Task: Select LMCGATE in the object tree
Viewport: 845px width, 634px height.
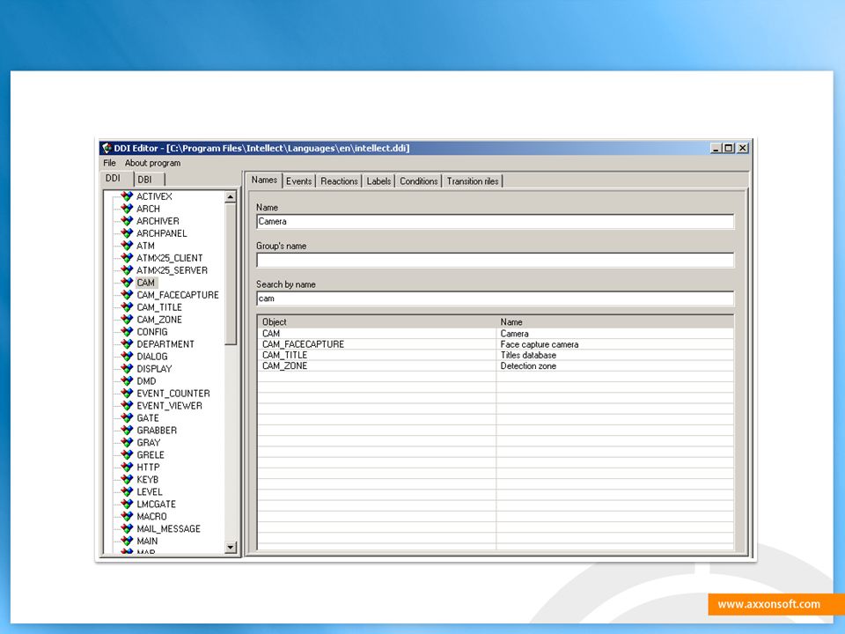Action: 156,505
